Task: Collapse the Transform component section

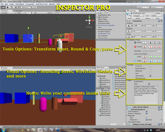Action: click(x=127, y=21)
